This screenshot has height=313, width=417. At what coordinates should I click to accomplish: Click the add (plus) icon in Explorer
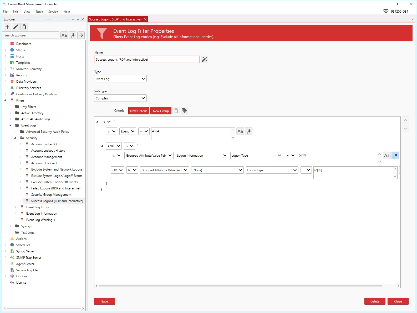click(x=7, y=27)
